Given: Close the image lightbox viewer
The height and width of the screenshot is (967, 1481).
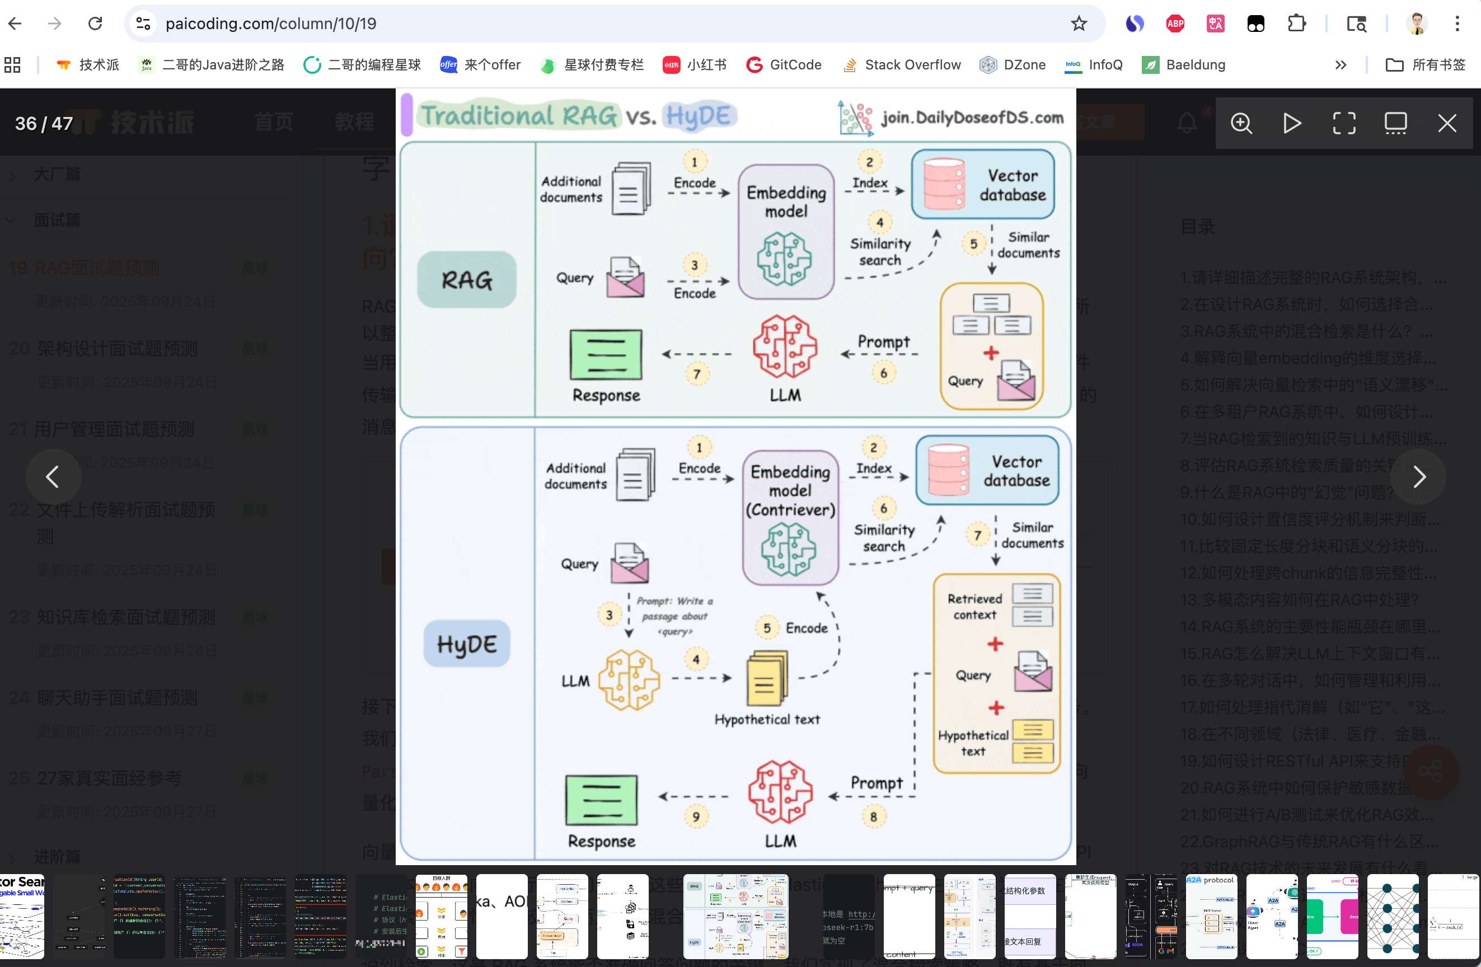Looking at the screenshot, I should point(1447,123).
